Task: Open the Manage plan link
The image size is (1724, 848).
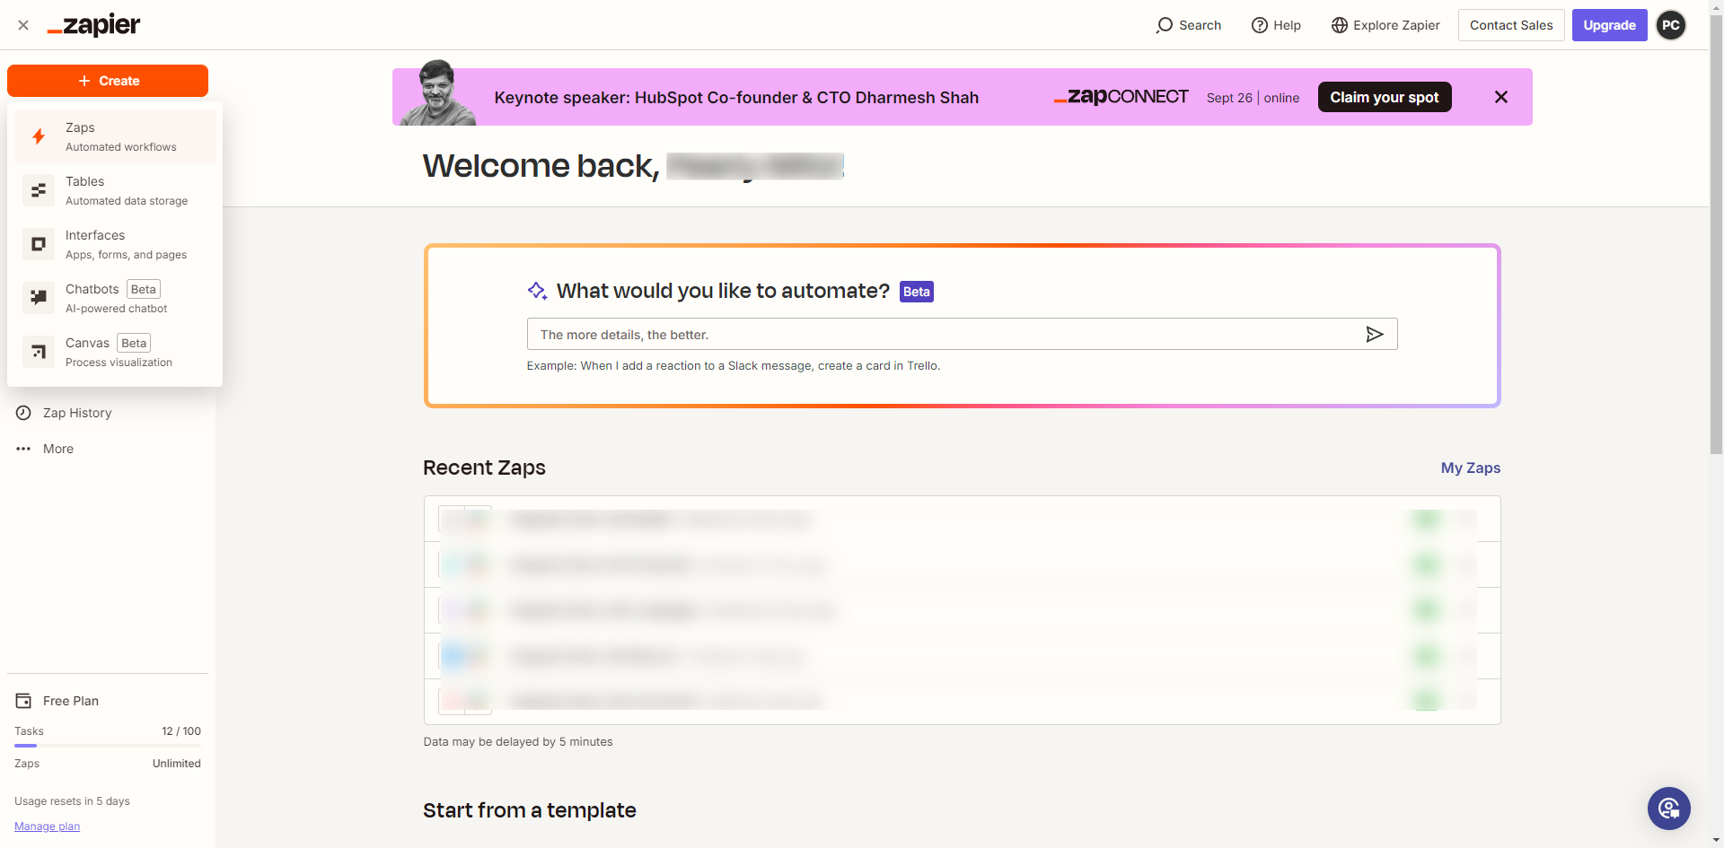Action: click(x=47, y=826)
